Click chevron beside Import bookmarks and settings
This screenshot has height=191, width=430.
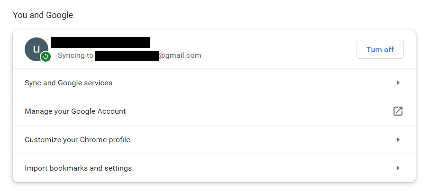[x=398, y=168]
